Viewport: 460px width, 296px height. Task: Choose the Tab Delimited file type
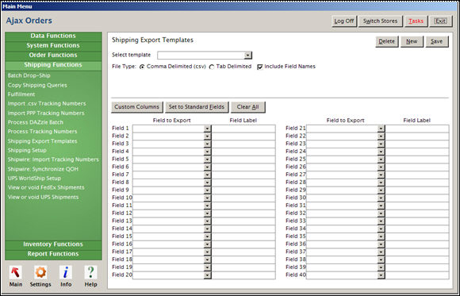[x=212, y=67]
